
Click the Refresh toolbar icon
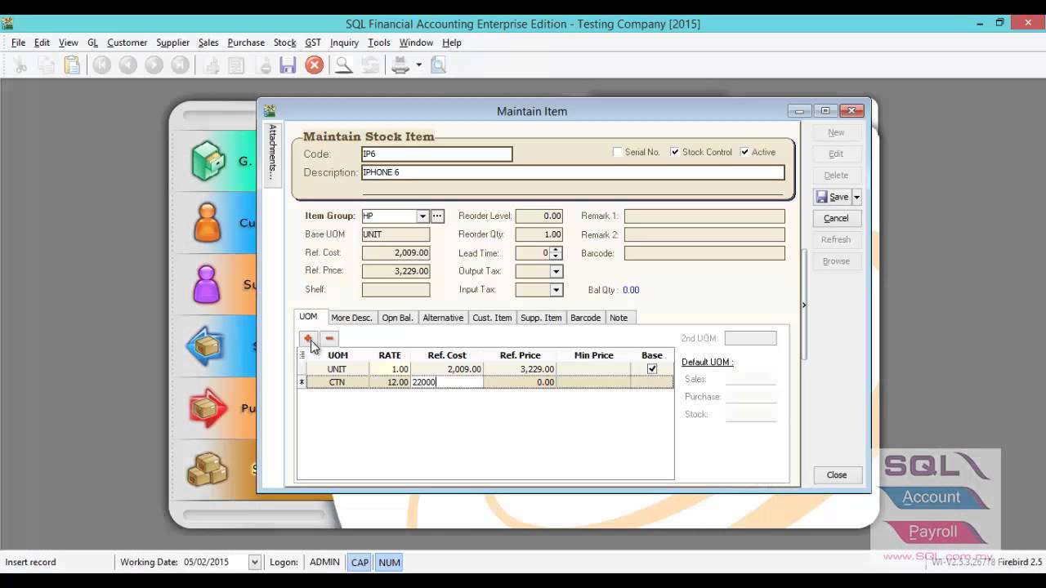[x=369, y=65]
